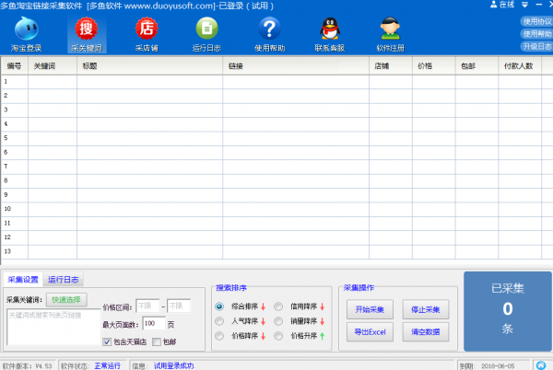Toggle the 包含天猫店 checkbox
Image resolution: width=553 pixels, height=370 pixels.
coord(107,341)
